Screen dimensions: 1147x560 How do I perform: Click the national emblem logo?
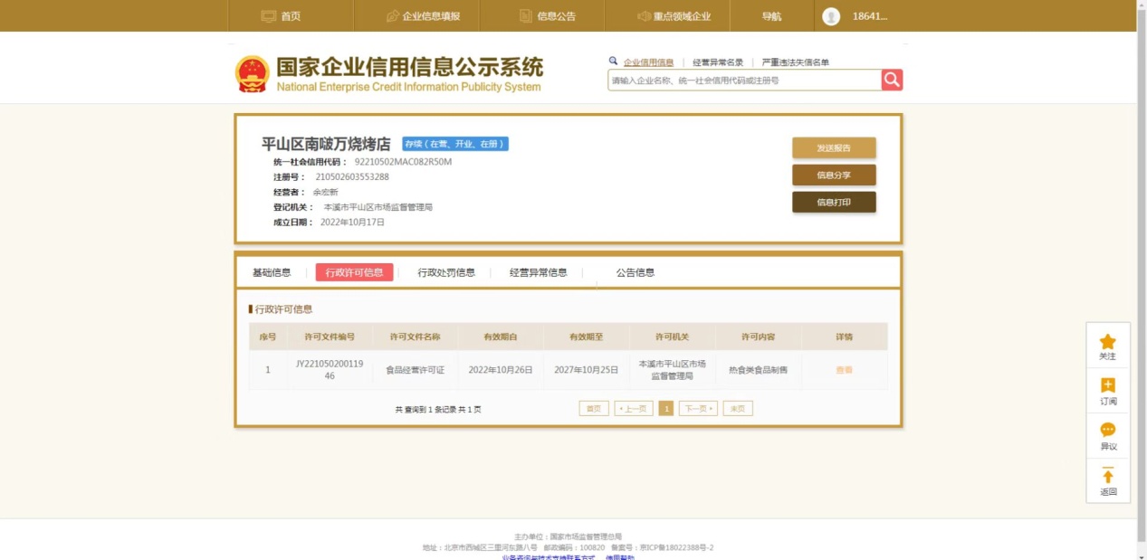click(x=252, y=74)
